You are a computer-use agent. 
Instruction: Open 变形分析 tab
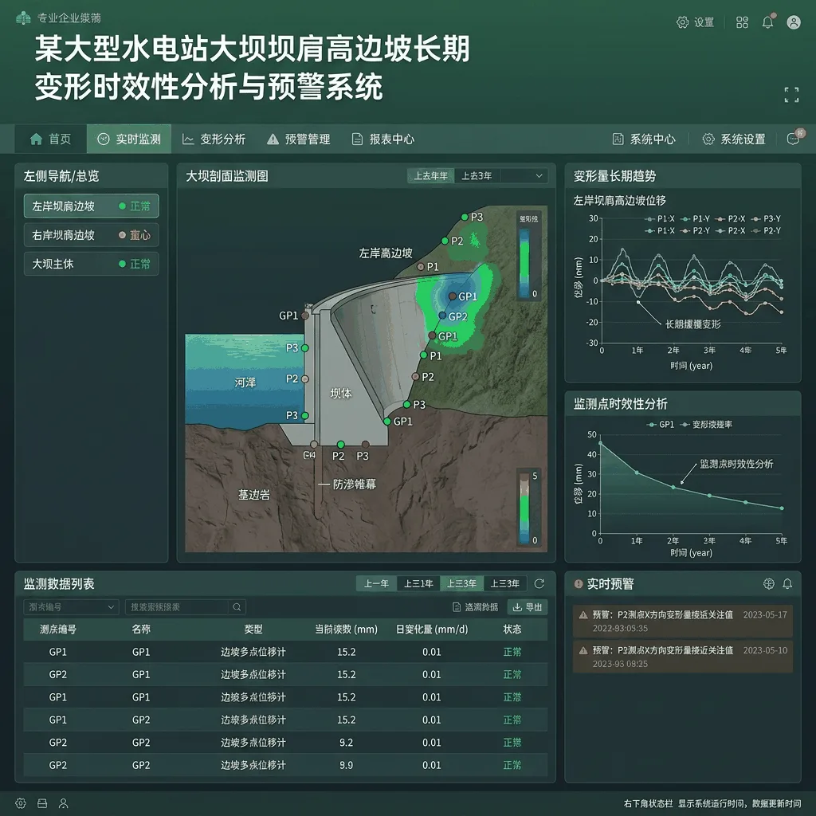214,139
